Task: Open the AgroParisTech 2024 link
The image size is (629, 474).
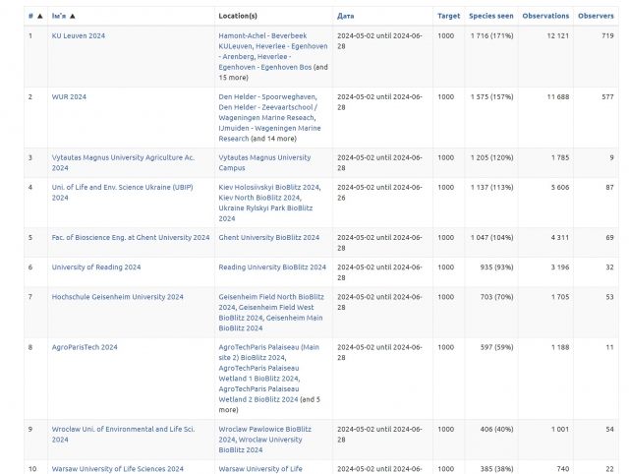Action: click(85, 346)
